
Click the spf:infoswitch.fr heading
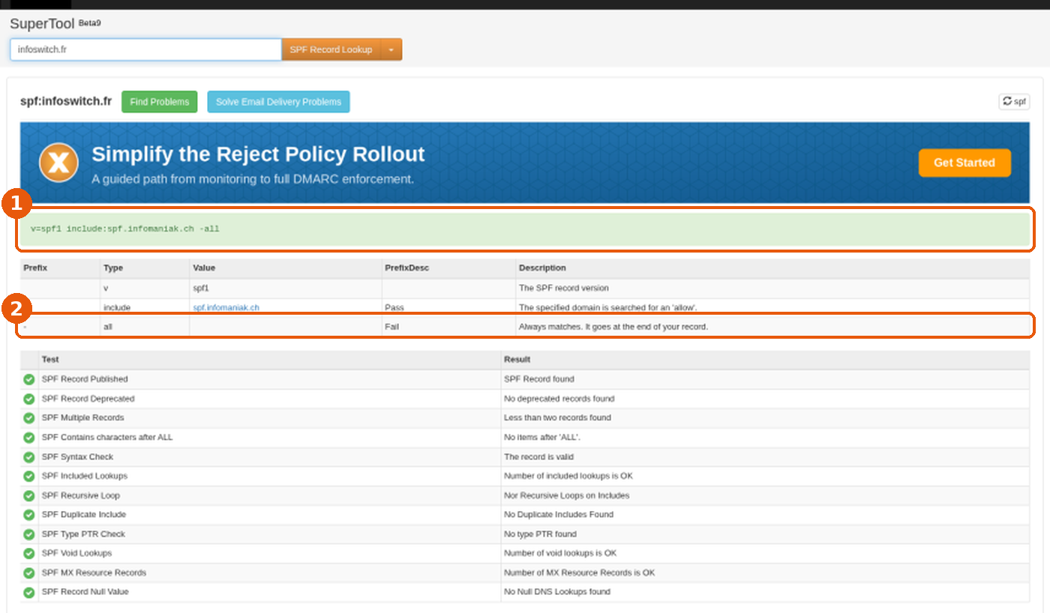[66, 101]
